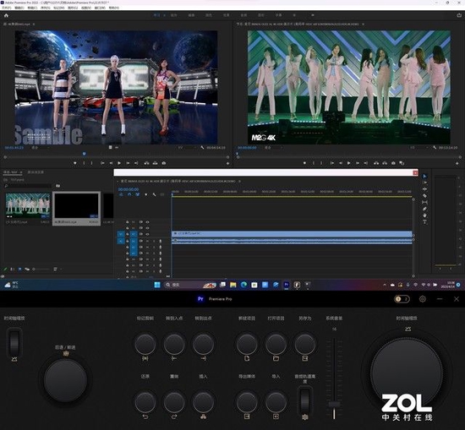This screenshot has width=465, height=430.
Task: Open the Source monitor playback resolution dropdown
Action: coord(188,148)
